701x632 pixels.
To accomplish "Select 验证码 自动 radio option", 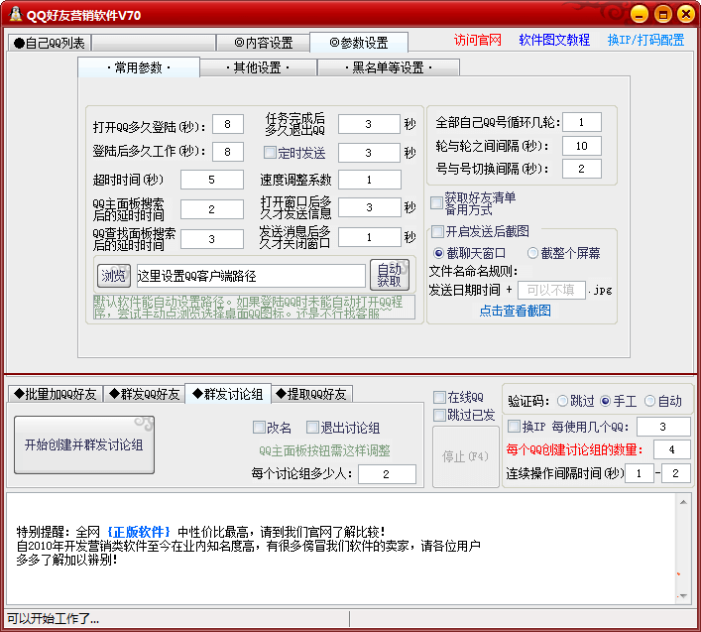I will [x=649, y=401].
